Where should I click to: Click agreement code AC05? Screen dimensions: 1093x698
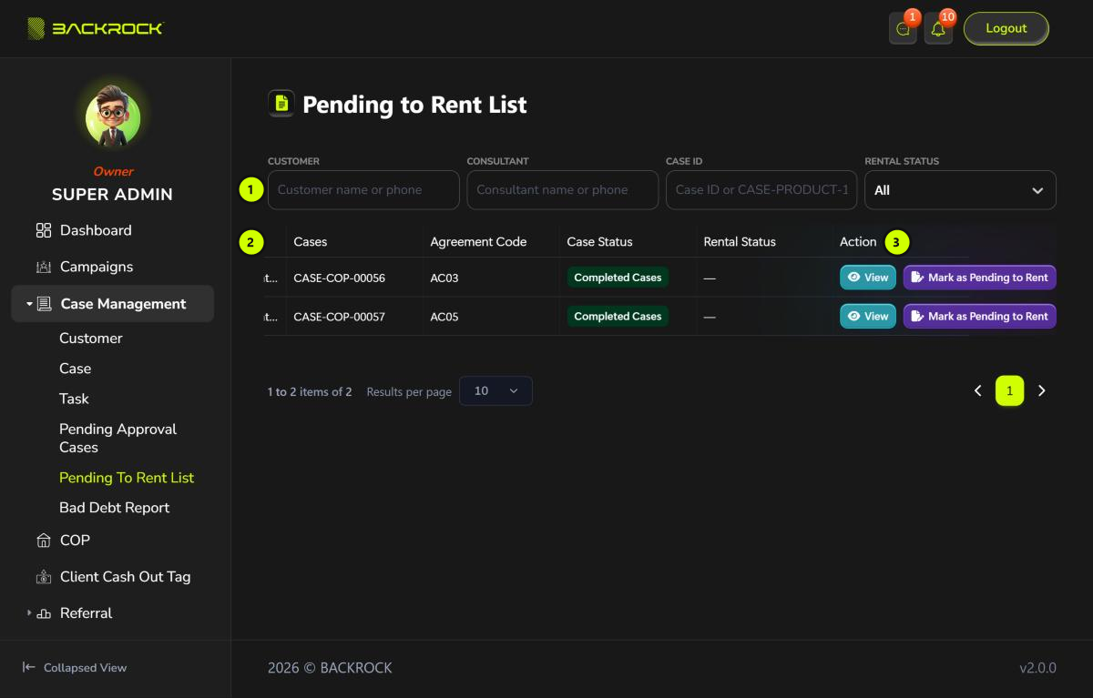(444, 316)
